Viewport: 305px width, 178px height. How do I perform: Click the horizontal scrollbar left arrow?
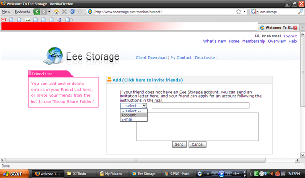pos(2,160)
